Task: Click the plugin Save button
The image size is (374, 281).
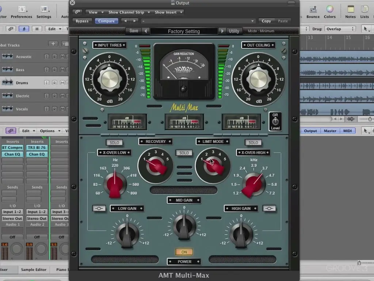Action: (134, 31)
